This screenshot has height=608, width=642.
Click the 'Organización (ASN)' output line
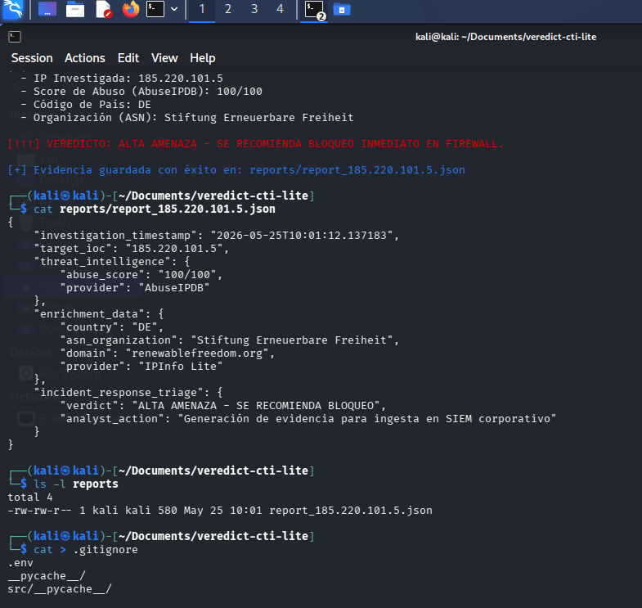coord(187,118)
